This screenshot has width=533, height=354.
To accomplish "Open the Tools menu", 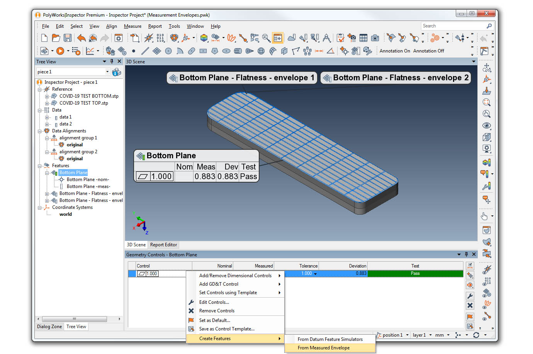I will coord(174,26).
